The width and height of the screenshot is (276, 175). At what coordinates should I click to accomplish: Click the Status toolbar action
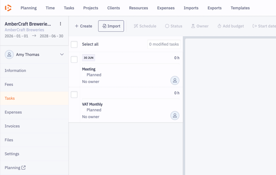point(173,26)
